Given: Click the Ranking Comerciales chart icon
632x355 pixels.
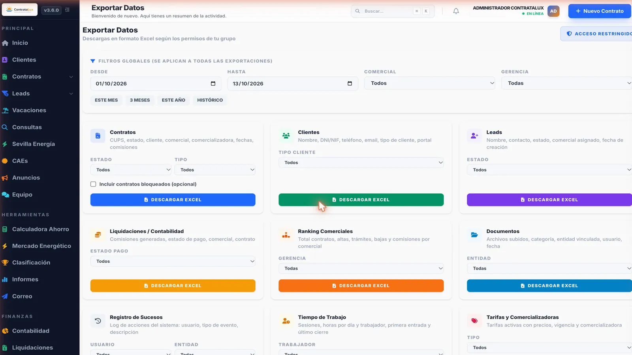Looking at the screenshot, I should 286,235.
